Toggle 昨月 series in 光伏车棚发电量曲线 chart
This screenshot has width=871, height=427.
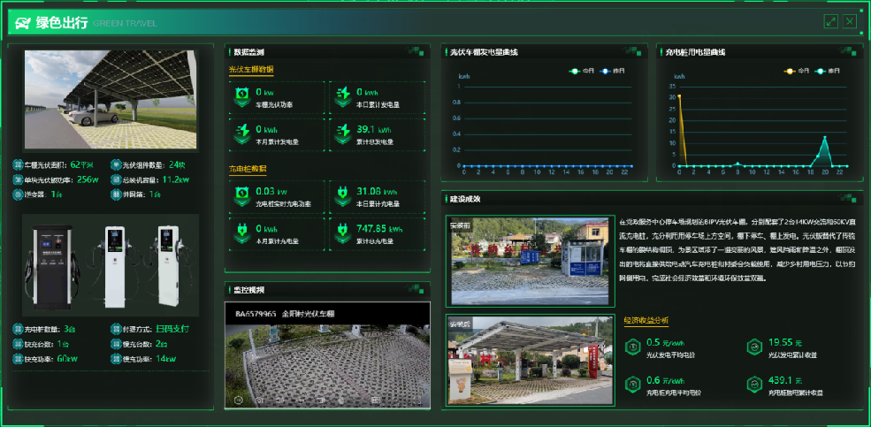click(612, 71)
